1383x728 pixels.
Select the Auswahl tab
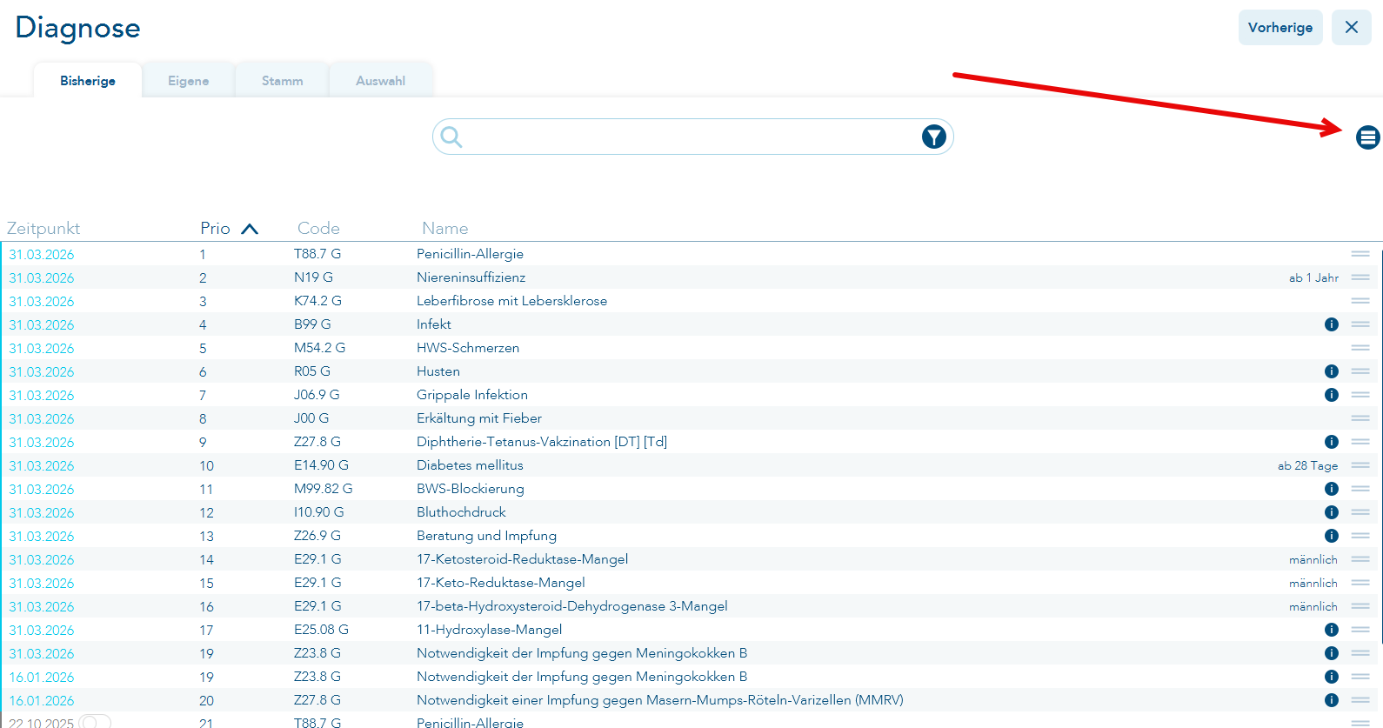(380, 81)
